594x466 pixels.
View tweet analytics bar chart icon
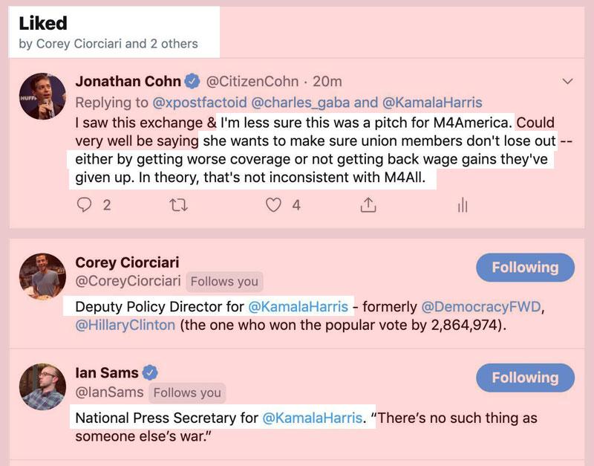463,205
